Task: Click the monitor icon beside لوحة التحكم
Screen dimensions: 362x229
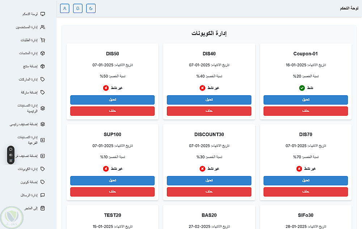Action: pyautogui.click(x=43, y=14)
